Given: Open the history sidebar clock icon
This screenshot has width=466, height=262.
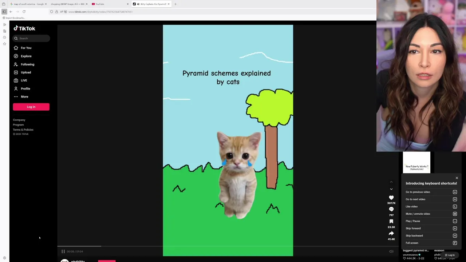Looking at the screenshot, I should (x=4, y=37).
